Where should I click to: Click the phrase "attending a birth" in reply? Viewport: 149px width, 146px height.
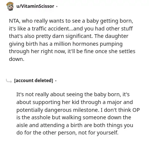tap(61, 125)
